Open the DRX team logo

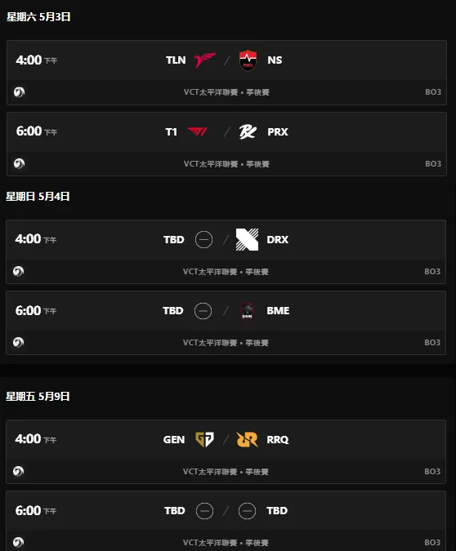pos(247,239)
